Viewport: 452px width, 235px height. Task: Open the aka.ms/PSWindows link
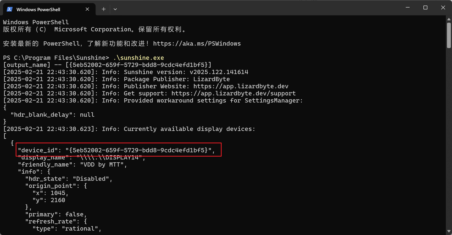197,44
